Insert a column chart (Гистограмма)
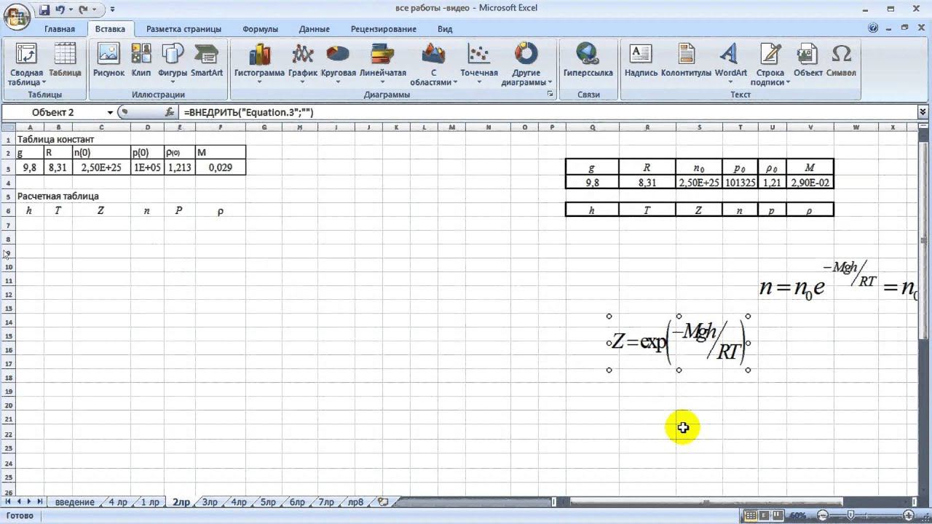 click(x=259, y=64)
